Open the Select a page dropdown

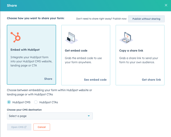50,116
